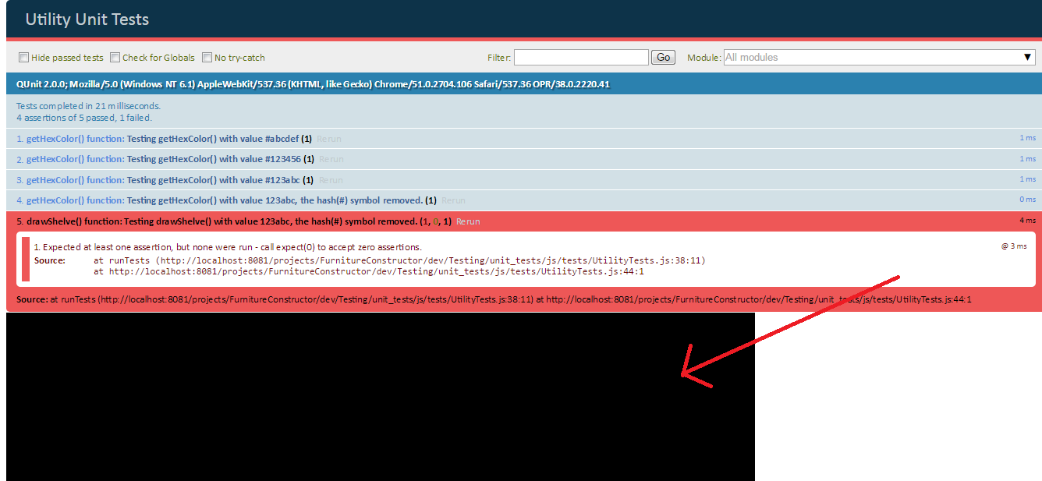Screen dimensions: 1042x481
Task: Rerun test 4 with hash symbol removed
Action: tap(453, 200)
